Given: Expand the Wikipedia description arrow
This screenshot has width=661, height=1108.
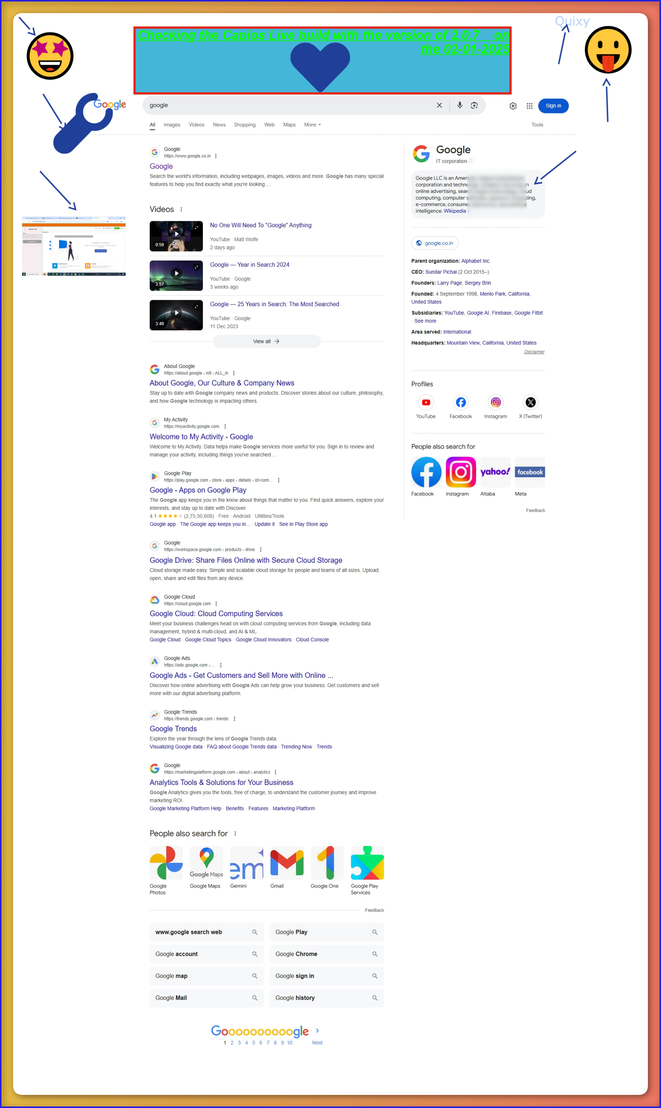Looking at the screenshot, I should (x=468, y=211).
